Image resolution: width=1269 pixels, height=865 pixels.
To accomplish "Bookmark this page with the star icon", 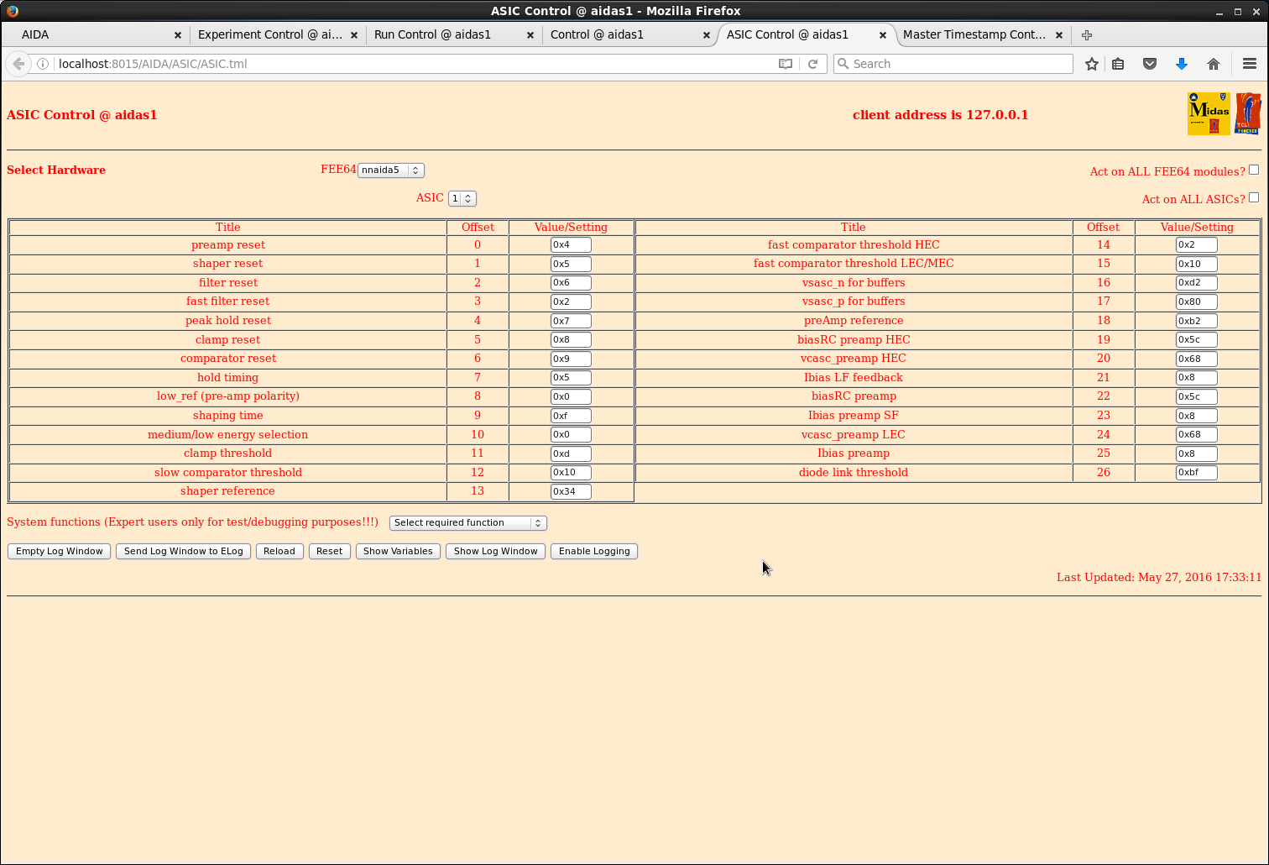I will coord(1091,64).
